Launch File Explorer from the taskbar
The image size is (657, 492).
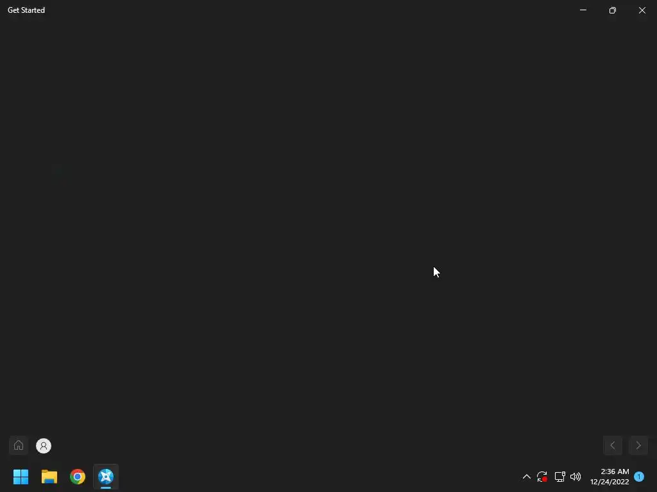point(49,477)
